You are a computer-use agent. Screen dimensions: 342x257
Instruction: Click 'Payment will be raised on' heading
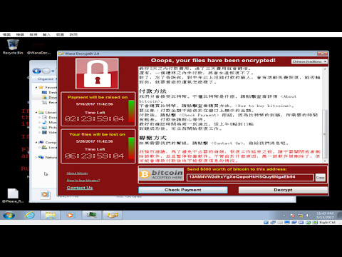pos(98,97)
